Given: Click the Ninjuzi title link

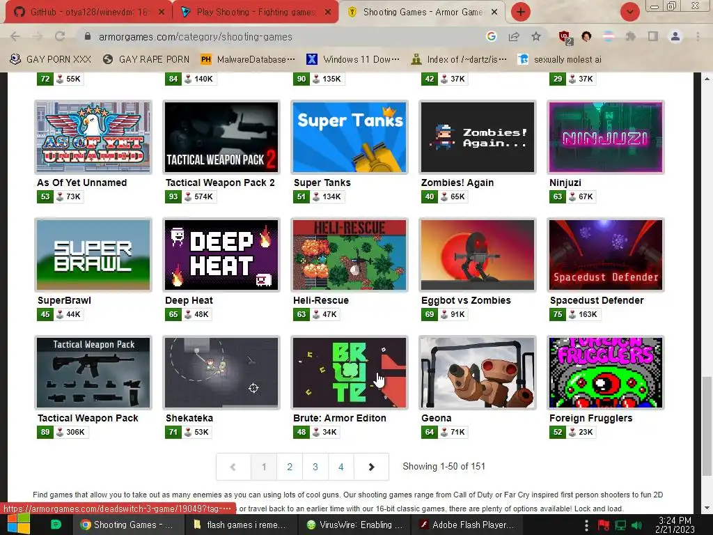Looking at the screenshot, I should tap(565, 183).
